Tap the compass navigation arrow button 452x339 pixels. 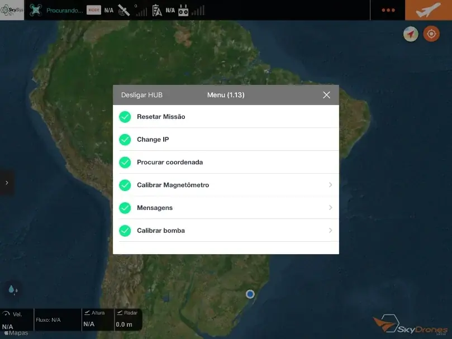pos(411,34)
